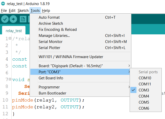The width and height of the screenshot is (165, 119).
Task: Click the New sketch document icon
Action: [x=23, y=19]
